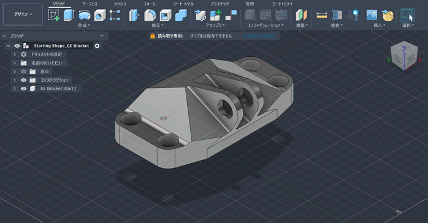
Task: Expand the 名前の付いたビュー node
Action: [15, 63]
